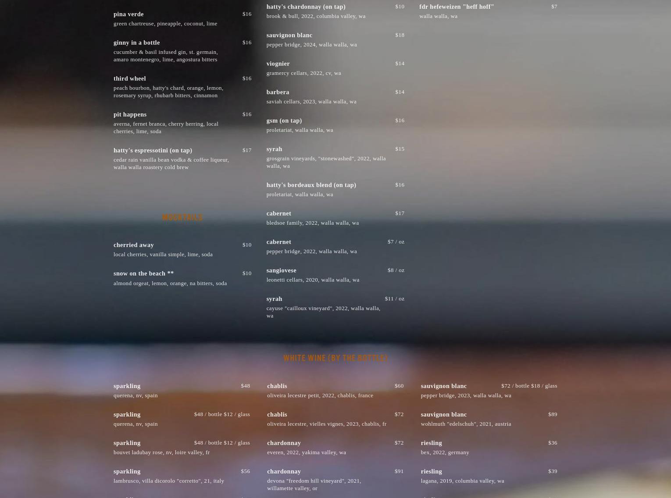This screenshot has width=671, height=498.
Task: Select "everen, 2022, yakima valley, wa"
Action: (x=307, y=452)
